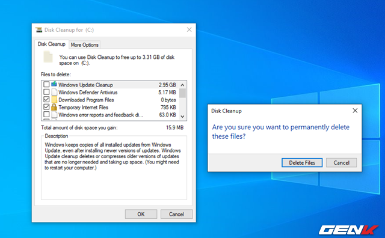
Task: Click Cancel in the Disk Cleanup for (C:) window
Action: click(x=176, y=214)
